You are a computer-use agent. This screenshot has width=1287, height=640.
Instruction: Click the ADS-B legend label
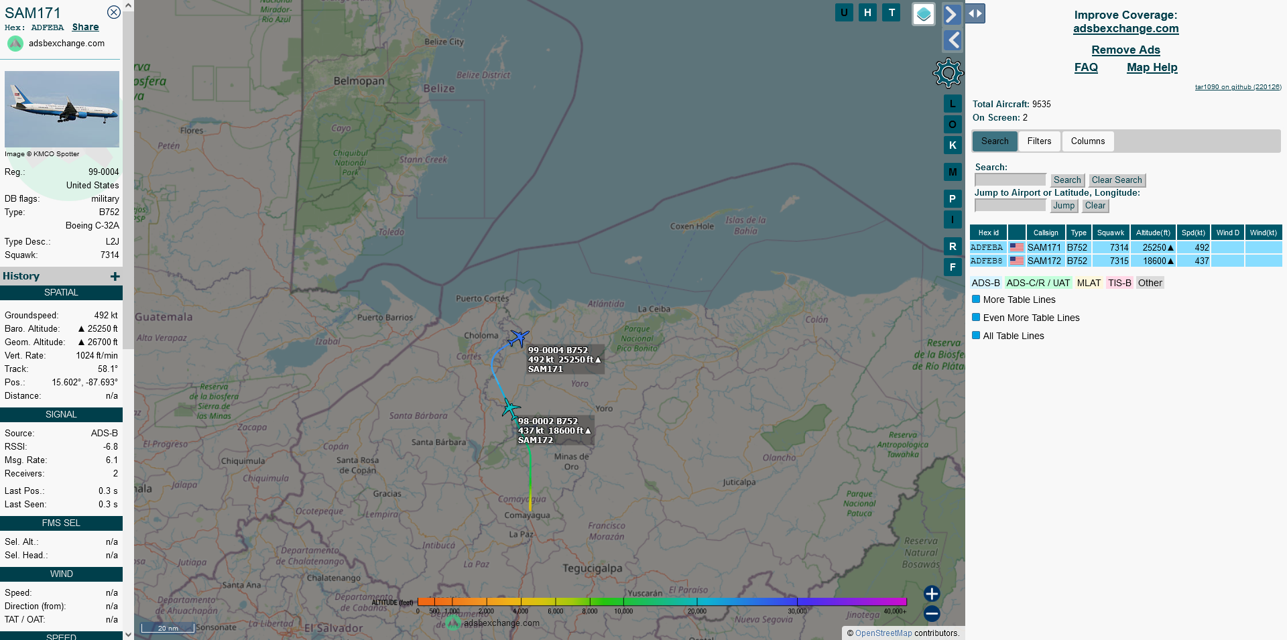(x=985, y=283)
